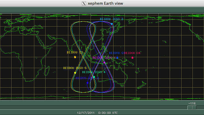The image size is (204, 115).
Task: Click the '0:00:00 UTC' time readout
Action: [x=108, y=113]
